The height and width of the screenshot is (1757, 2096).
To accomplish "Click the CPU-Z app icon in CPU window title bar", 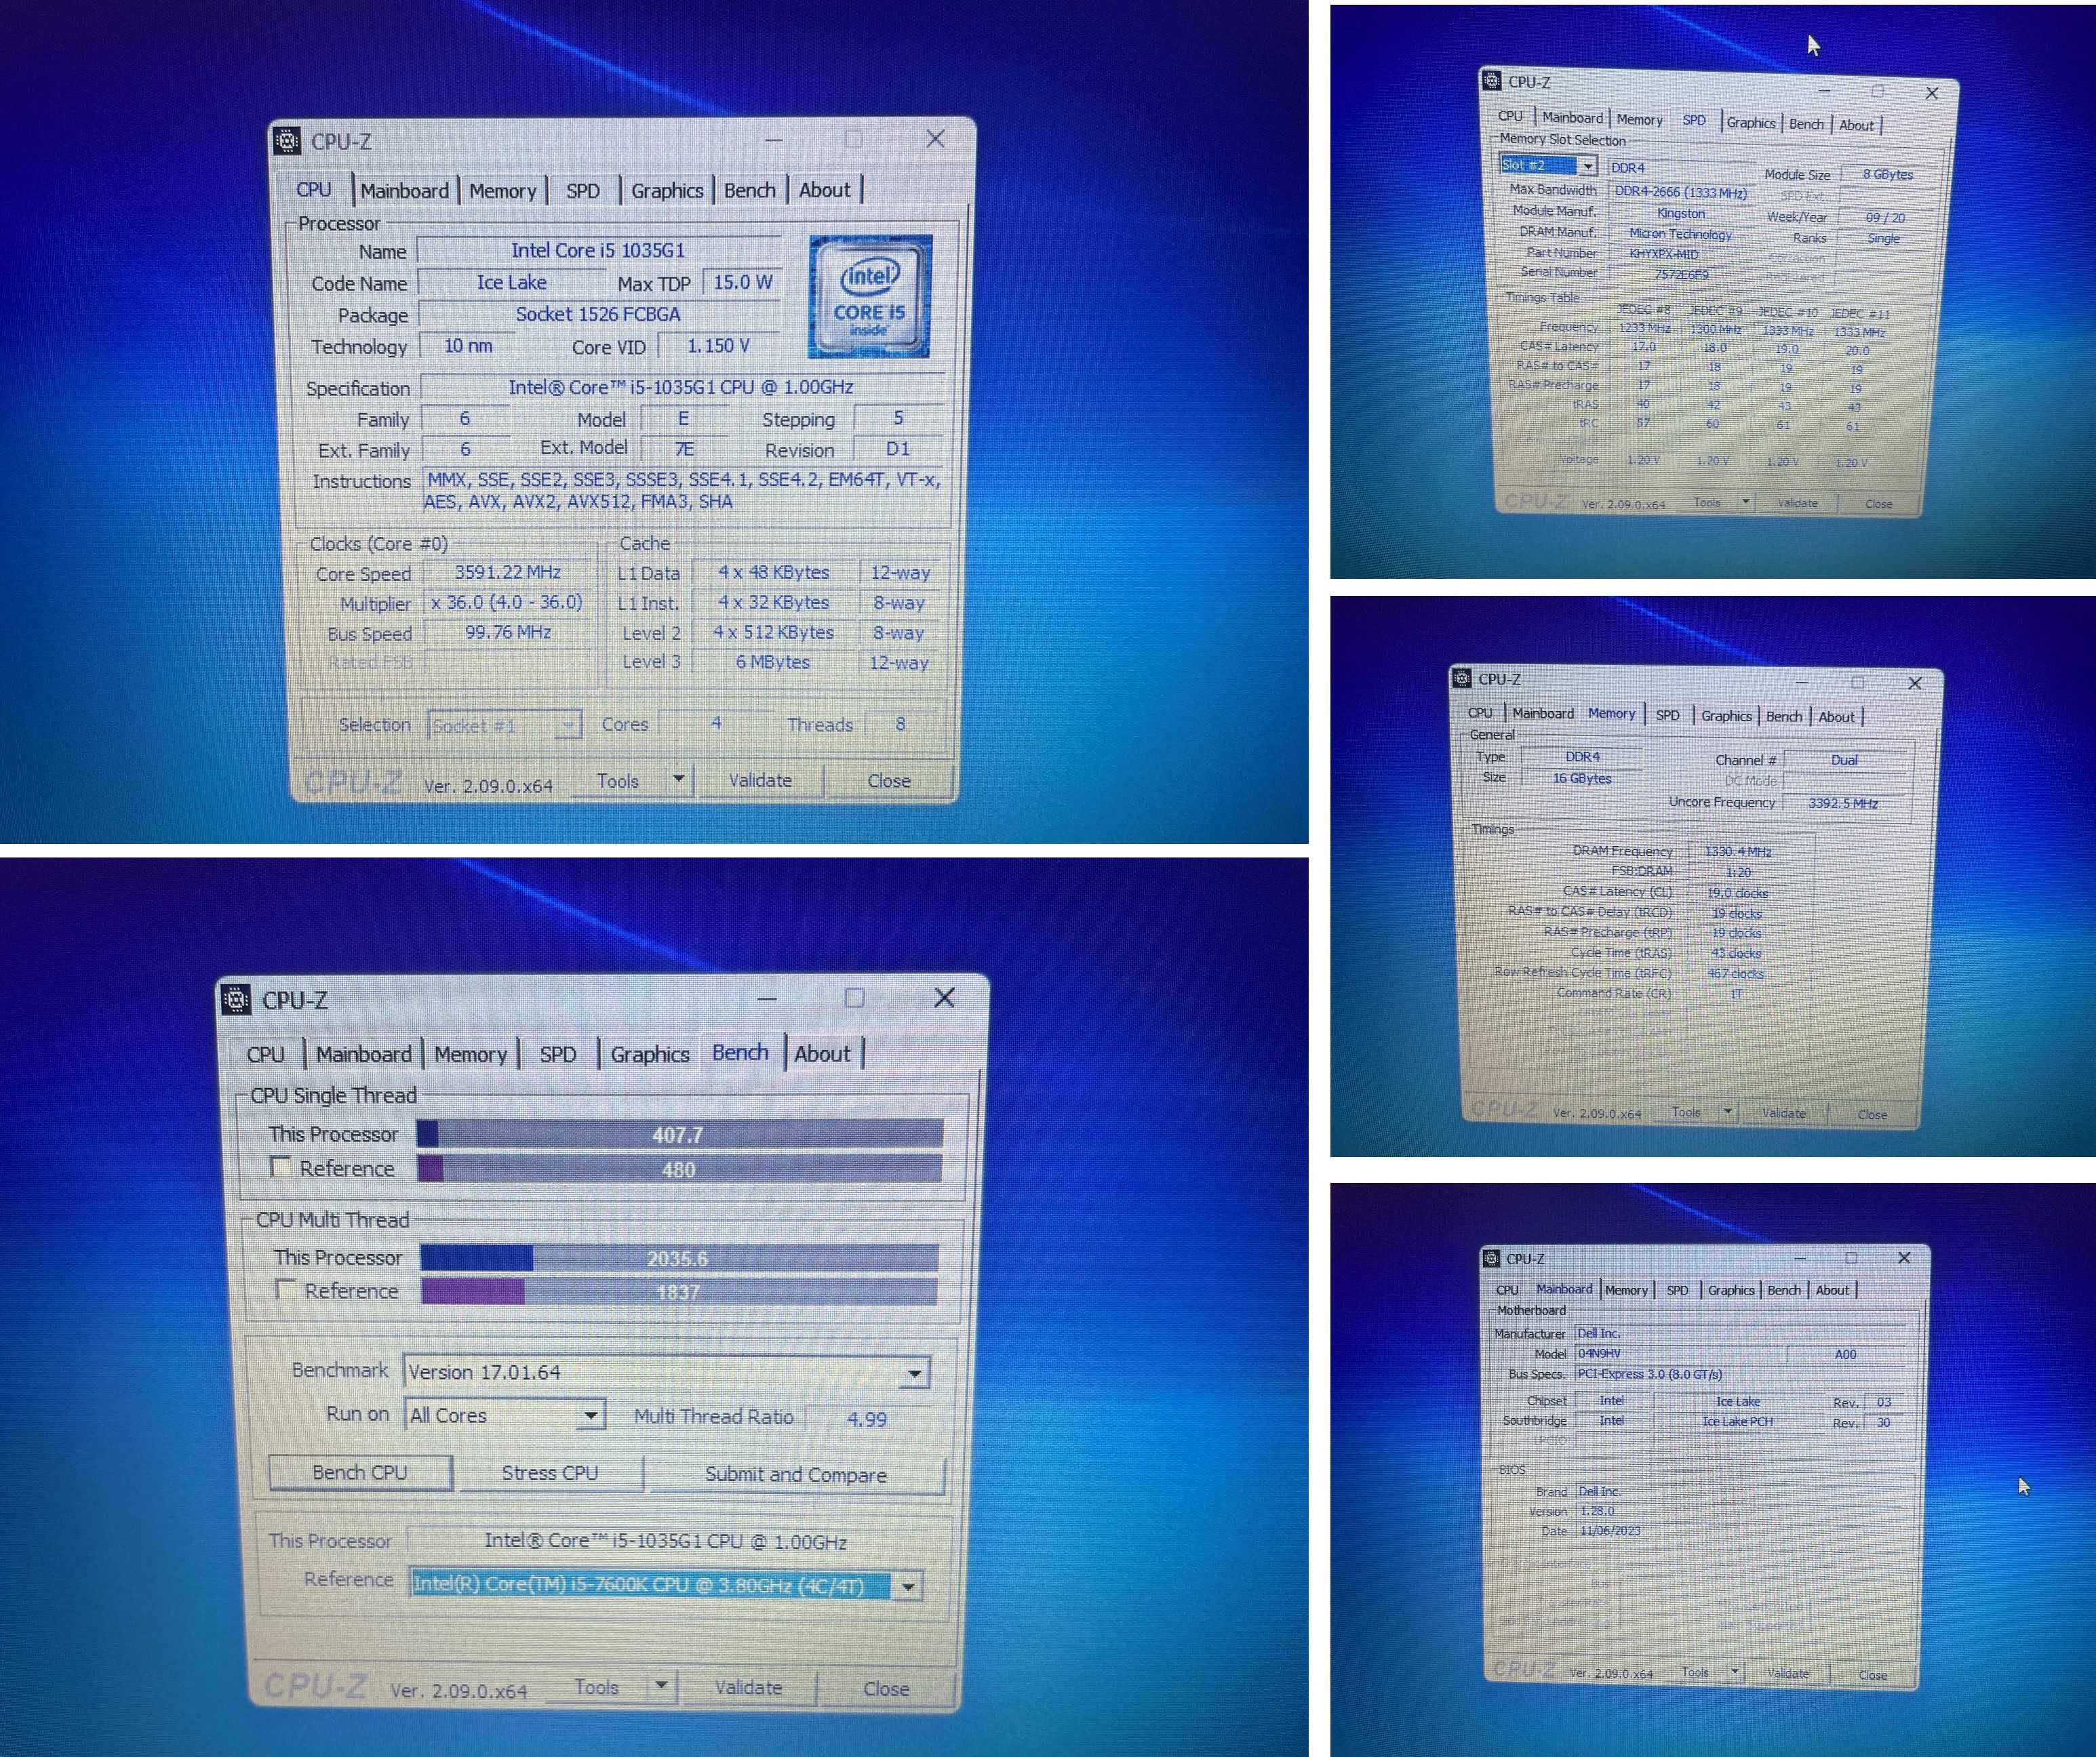I will [x=288, y=142].
